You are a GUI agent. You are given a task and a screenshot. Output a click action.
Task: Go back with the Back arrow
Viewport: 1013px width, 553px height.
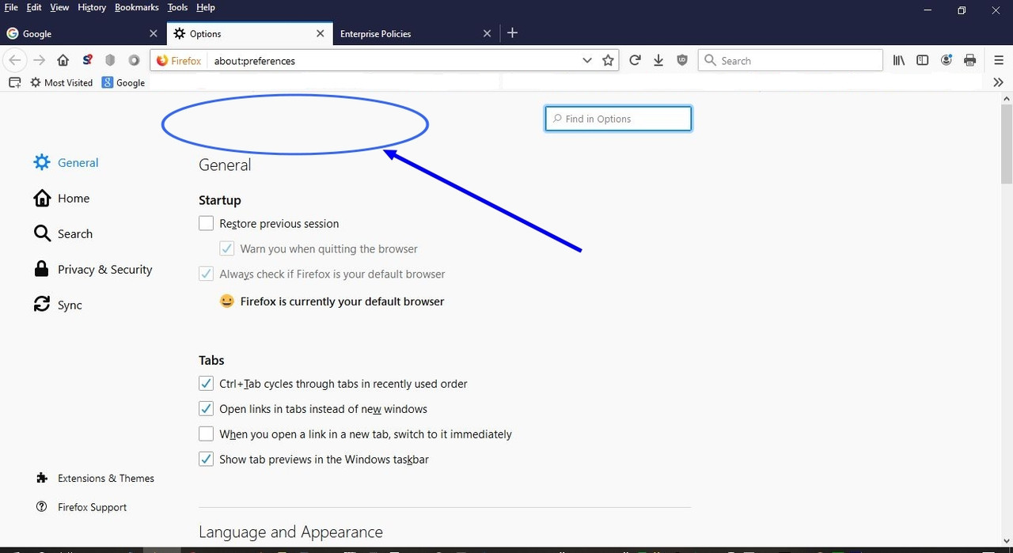pyautogui.click(x=15, y=60)
